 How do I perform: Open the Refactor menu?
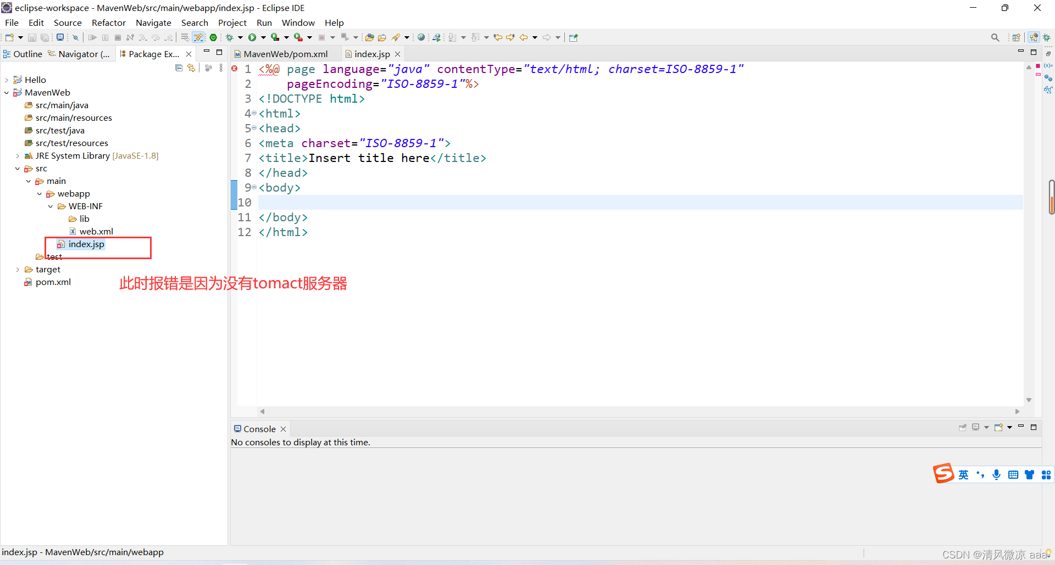pos(109,23)
